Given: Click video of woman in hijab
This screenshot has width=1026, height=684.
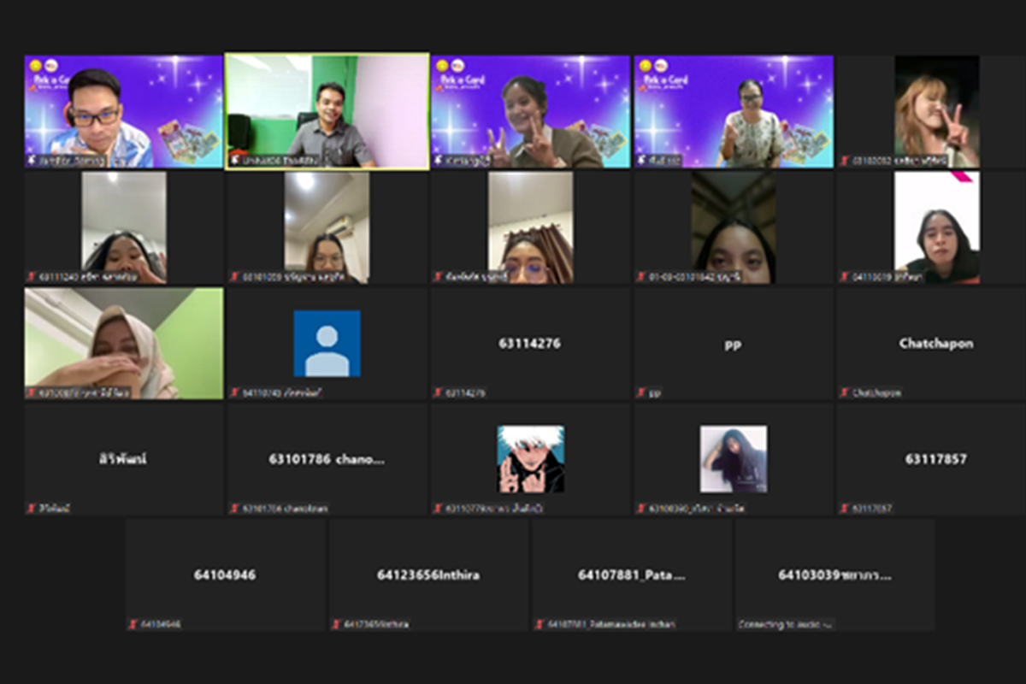Looking at the screenshot, I should coord(123,343).
